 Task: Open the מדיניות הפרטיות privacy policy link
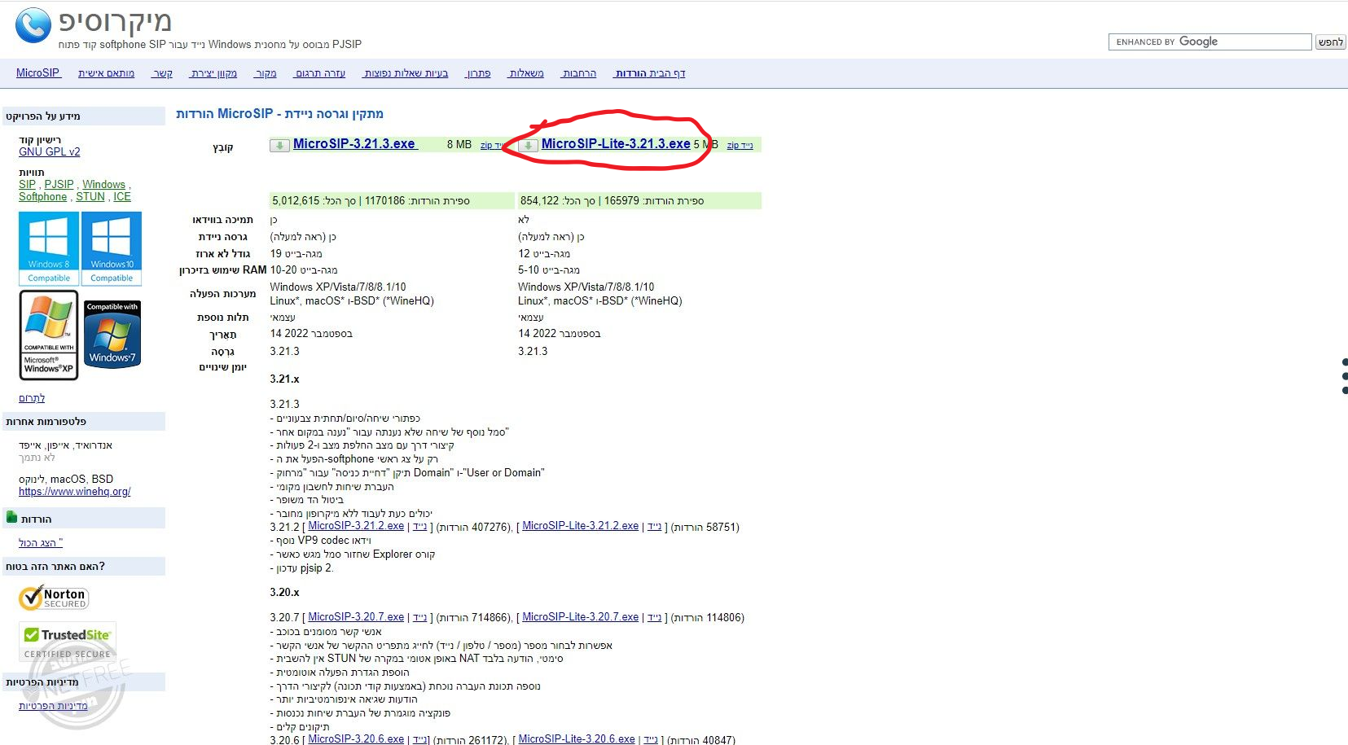(53, 706)
